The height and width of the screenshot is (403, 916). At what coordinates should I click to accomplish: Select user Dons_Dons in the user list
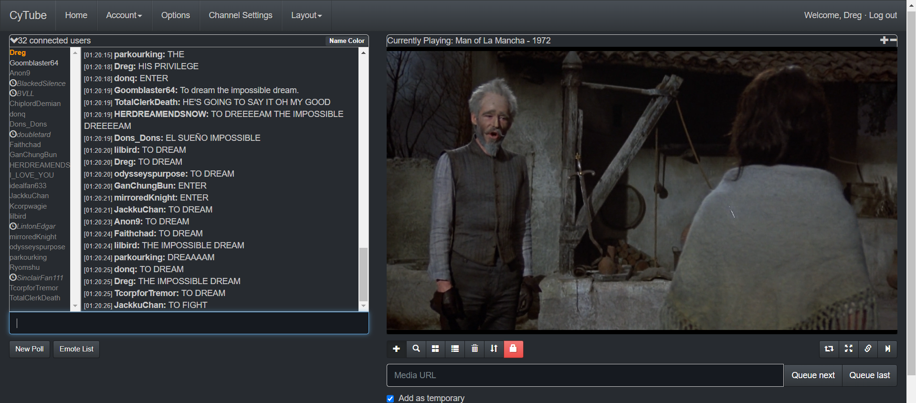[28, 124]
